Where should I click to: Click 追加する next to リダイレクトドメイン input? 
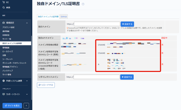(127, 77)
